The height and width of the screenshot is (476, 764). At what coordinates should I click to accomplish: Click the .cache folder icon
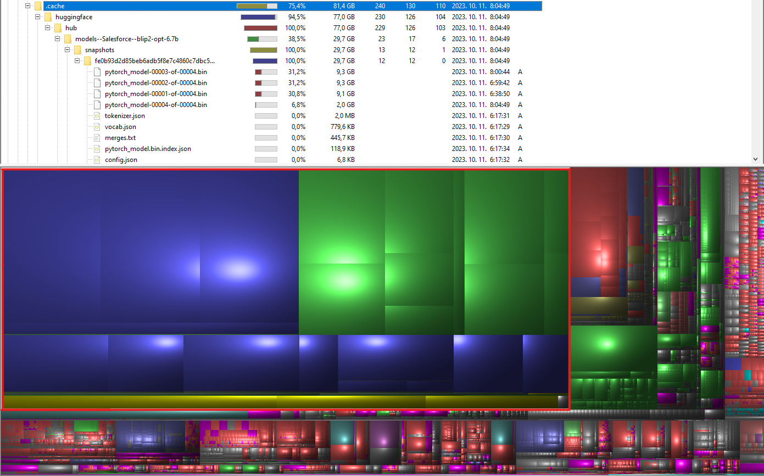pyautogui.click(x=37, y=6)
